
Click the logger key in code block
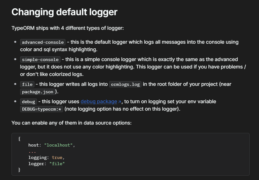pos(36,164)
